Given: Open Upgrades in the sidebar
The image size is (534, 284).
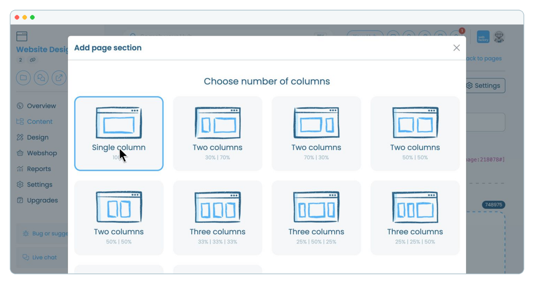Looking at the screenshot, I should [x=37, y=200].
